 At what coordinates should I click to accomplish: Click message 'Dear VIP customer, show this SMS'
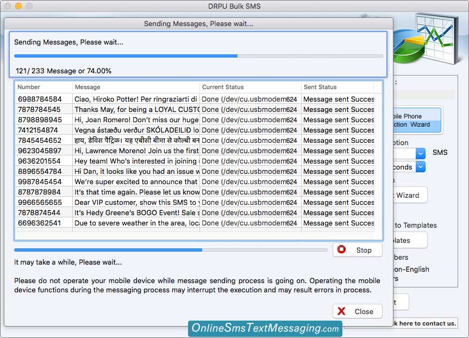(x=136, y=202)
